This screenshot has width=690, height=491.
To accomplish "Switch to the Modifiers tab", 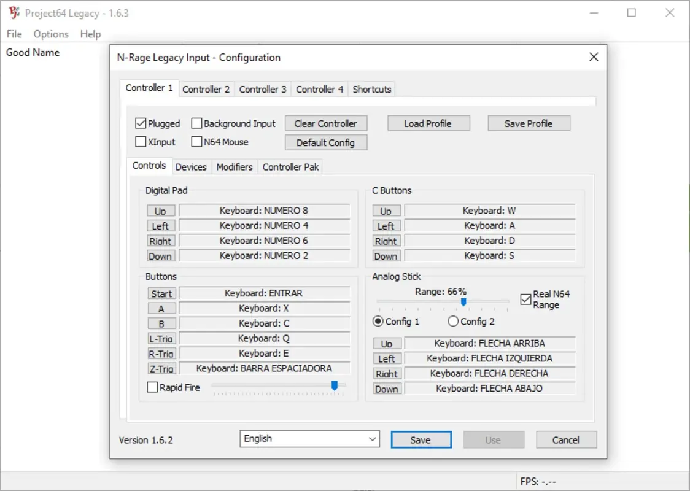I will coord(235,166).
